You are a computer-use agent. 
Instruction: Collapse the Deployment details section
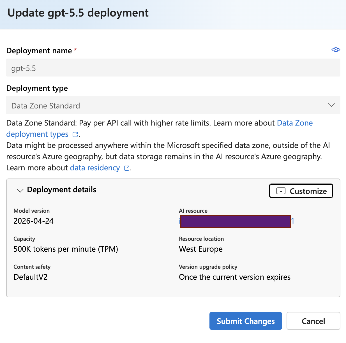[x=20, y=191]
